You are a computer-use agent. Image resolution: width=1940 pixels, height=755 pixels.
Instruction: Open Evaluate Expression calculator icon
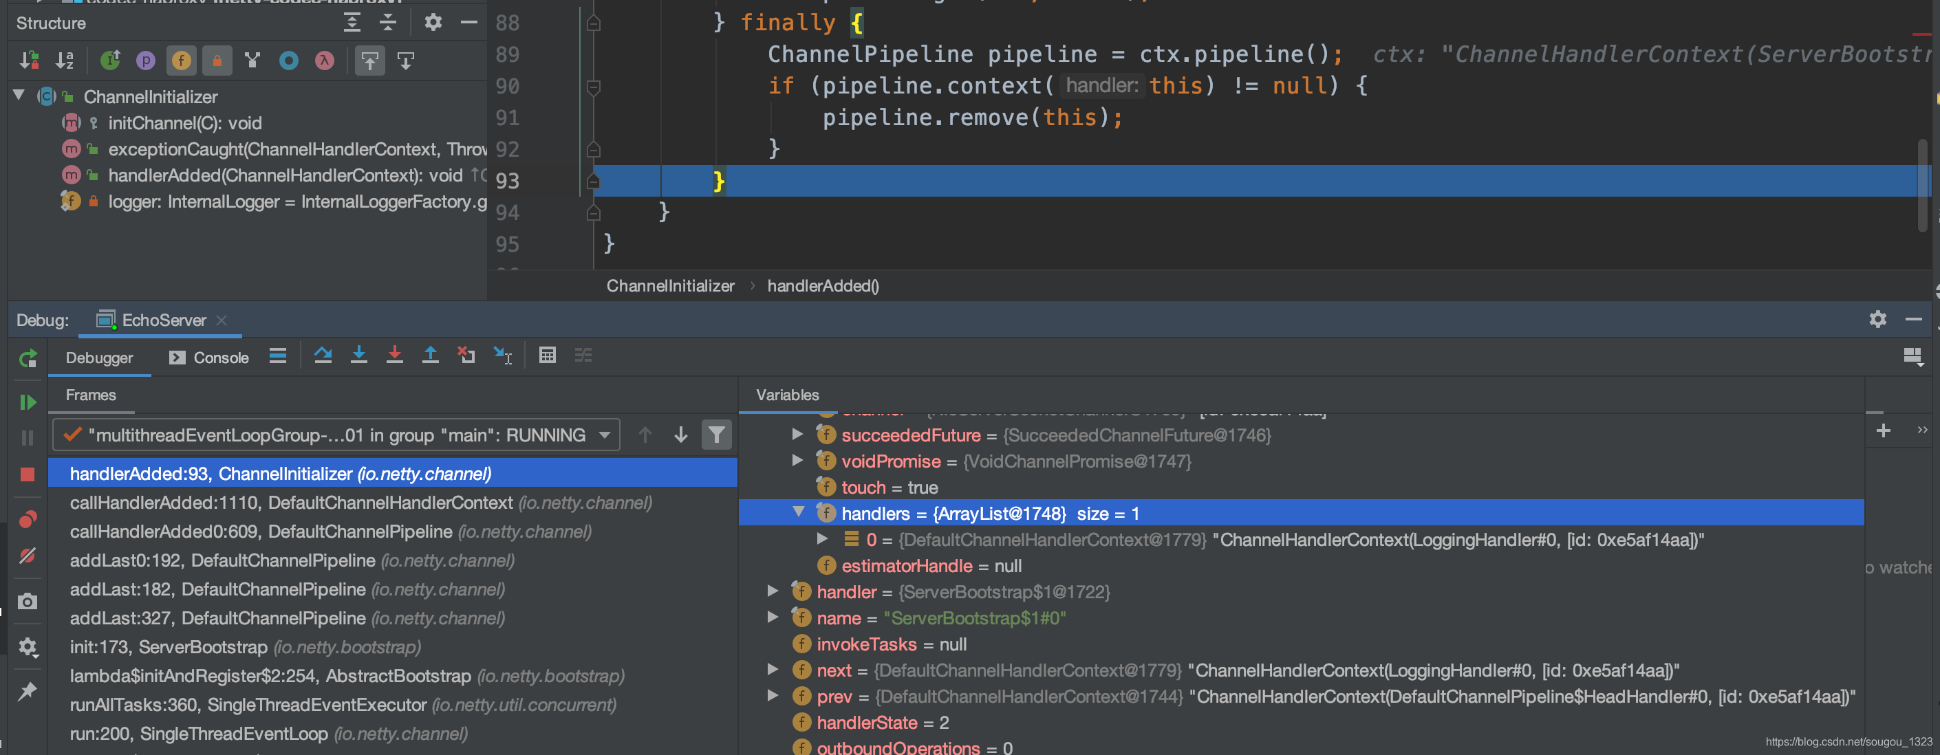point(548,355)
